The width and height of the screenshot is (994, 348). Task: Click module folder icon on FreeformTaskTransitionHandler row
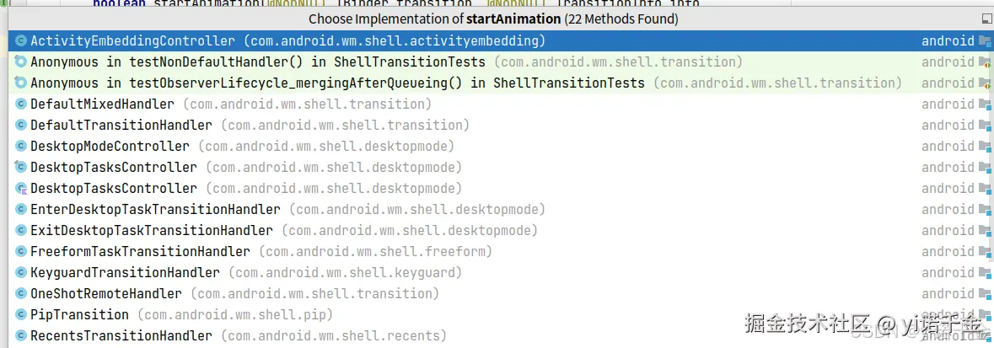tap(984, 251)
